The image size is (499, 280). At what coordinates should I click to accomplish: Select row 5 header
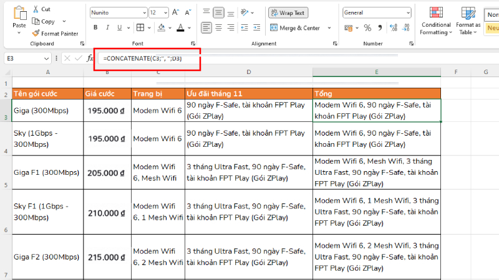coord(6,172)
